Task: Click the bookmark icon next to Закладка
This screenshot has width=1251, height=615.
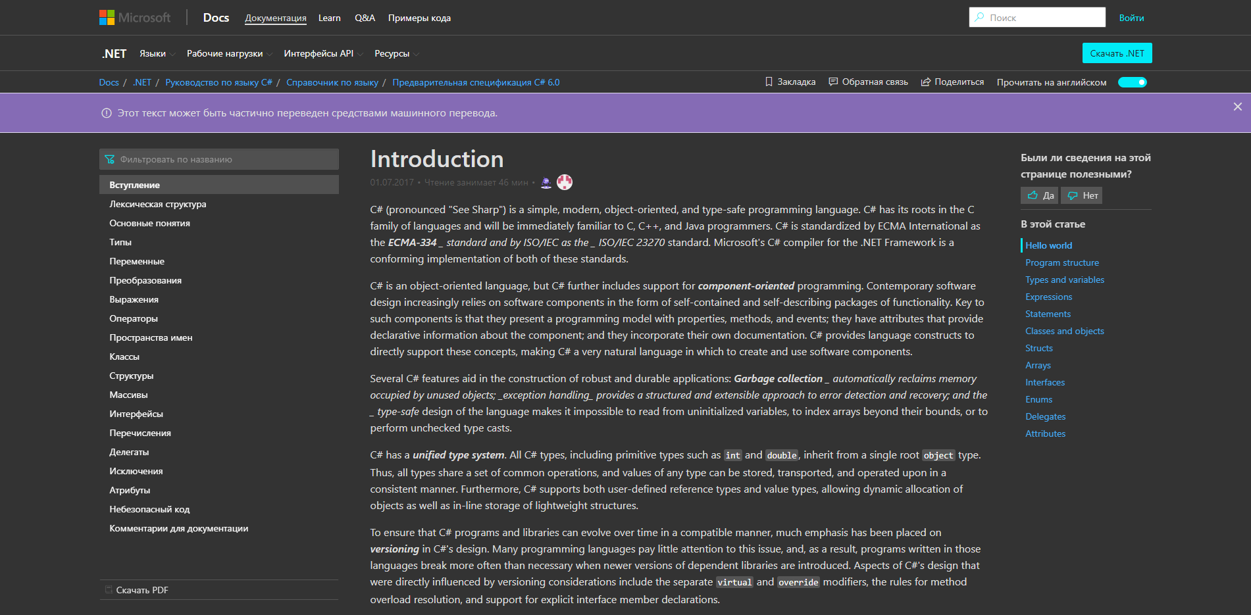Action: click(x=769, y=82)
